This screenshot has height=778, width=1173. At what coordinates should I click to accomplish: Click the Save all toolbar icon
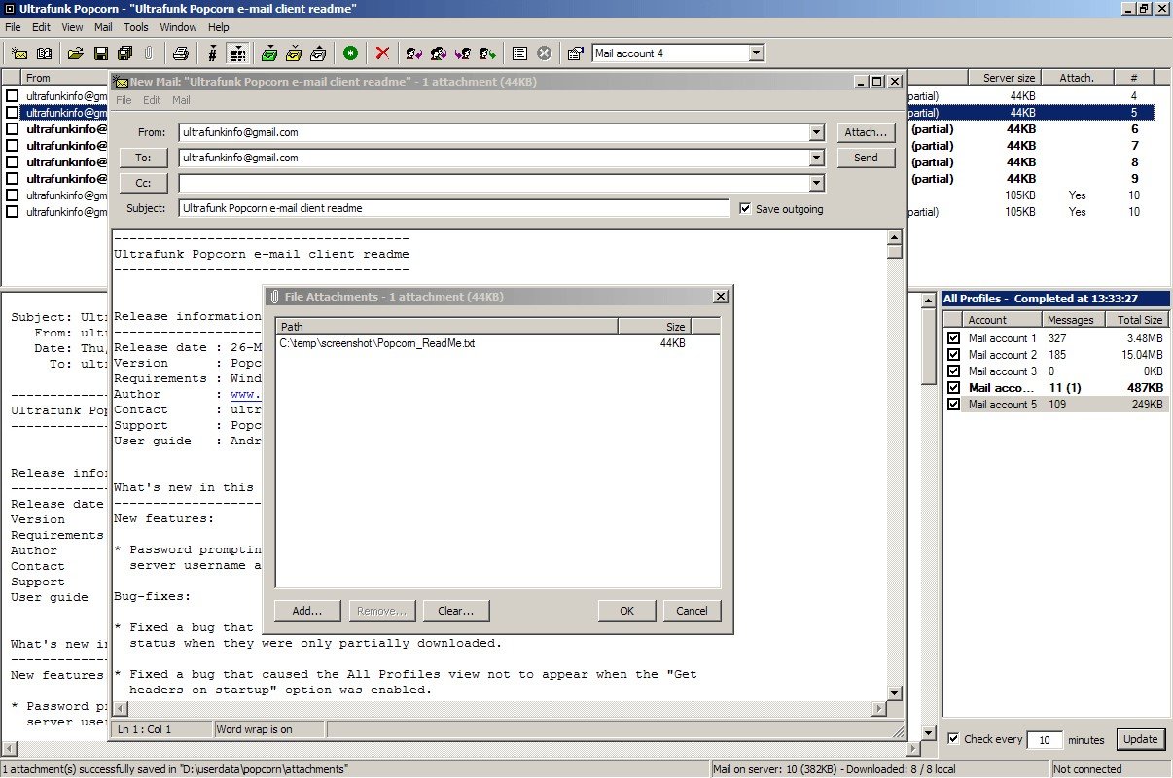(124, 53)
